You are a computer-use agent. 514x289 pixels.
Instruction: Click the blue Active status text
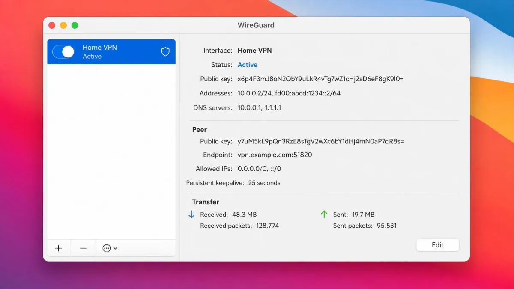[248, 65]
